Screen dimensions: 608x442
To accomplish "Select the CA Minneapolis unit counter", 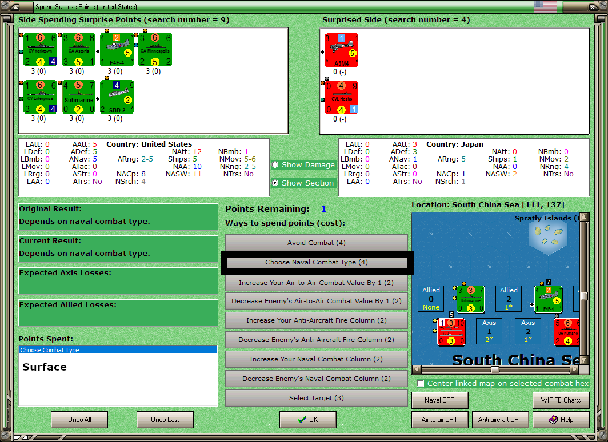I will point(155,50).
